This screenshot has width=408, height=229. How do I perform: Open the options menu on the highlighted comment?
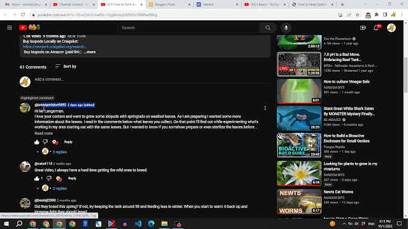tap(265, 108)
